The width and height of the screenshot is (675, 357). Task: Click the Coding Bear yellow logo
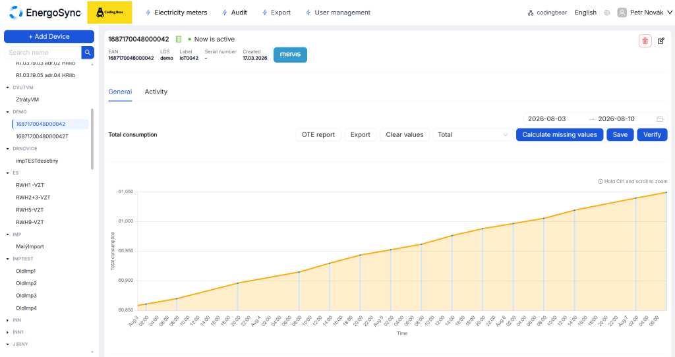tap(110, 13)
